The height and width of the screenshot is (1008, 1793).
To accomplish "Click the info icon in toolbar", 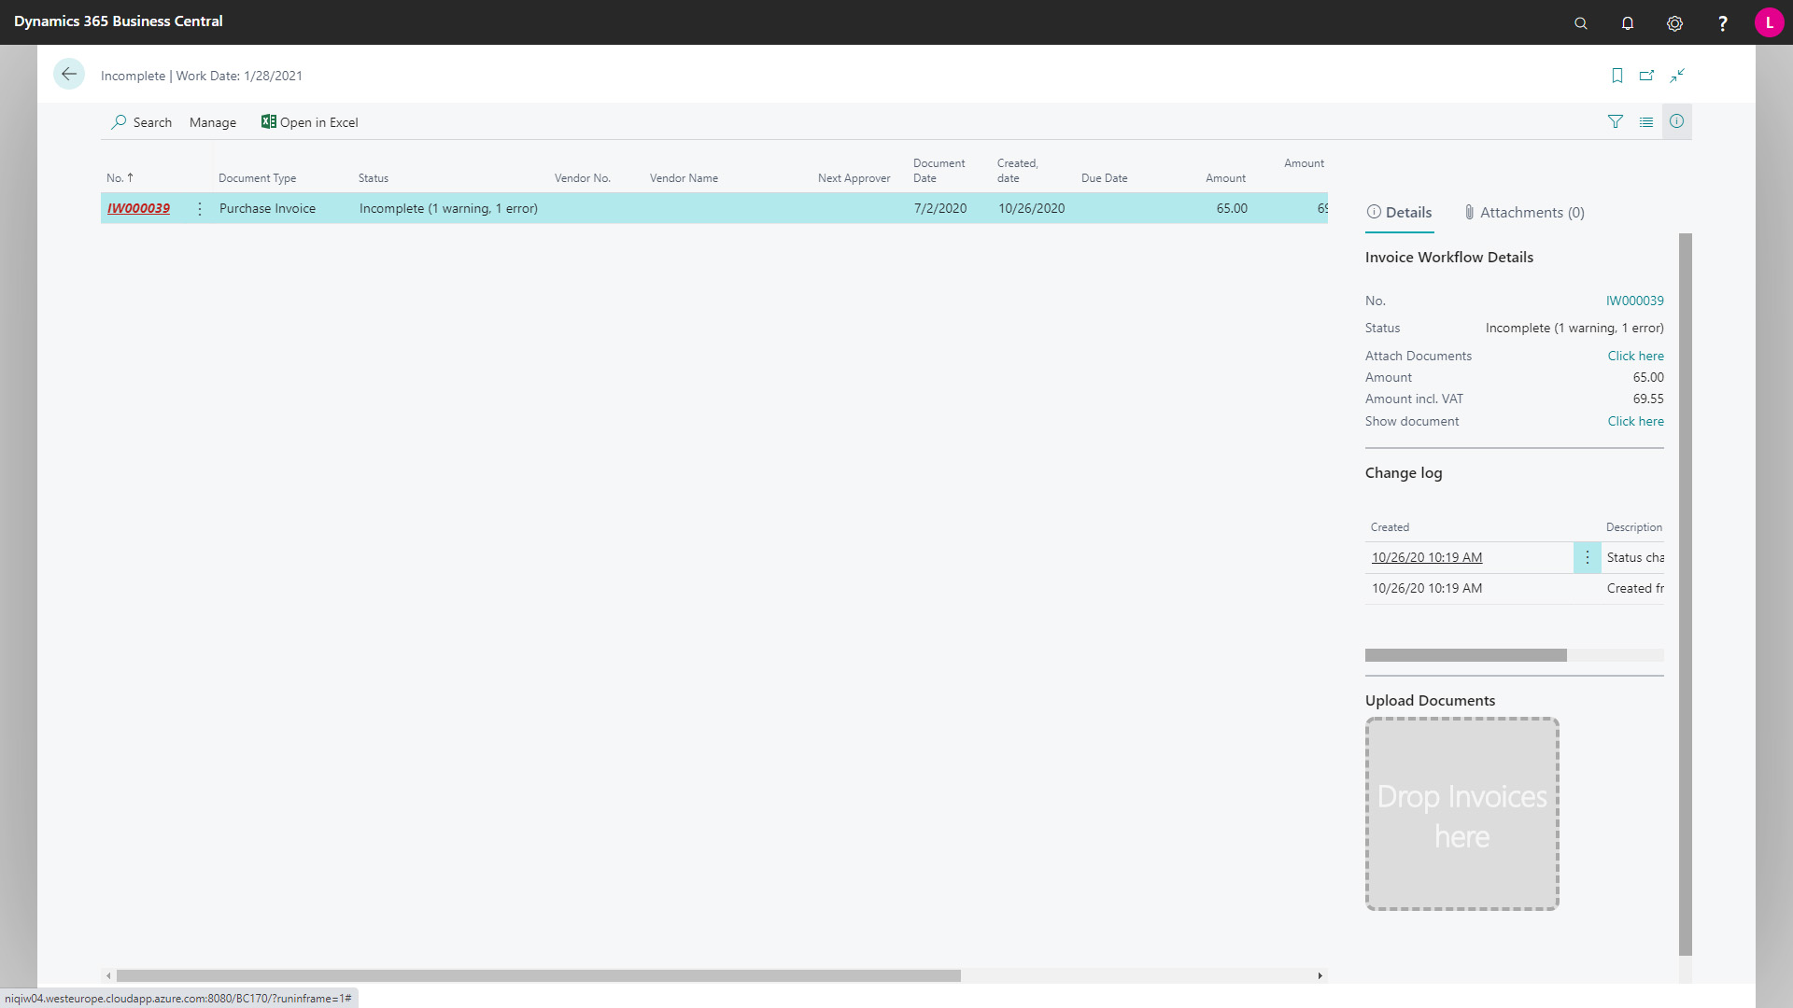I will [x=1676, y=120].
